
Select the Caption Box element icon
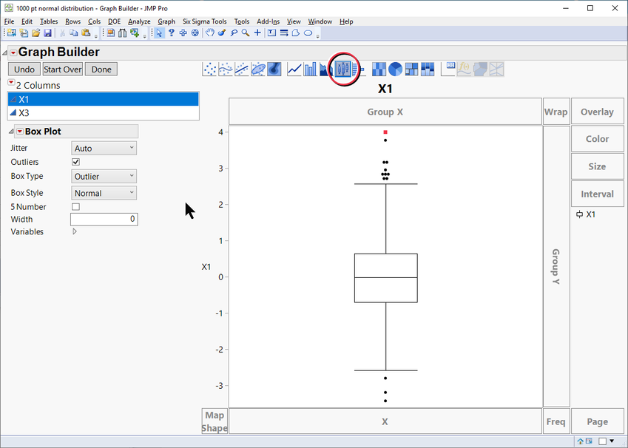[x=448, y=69]
